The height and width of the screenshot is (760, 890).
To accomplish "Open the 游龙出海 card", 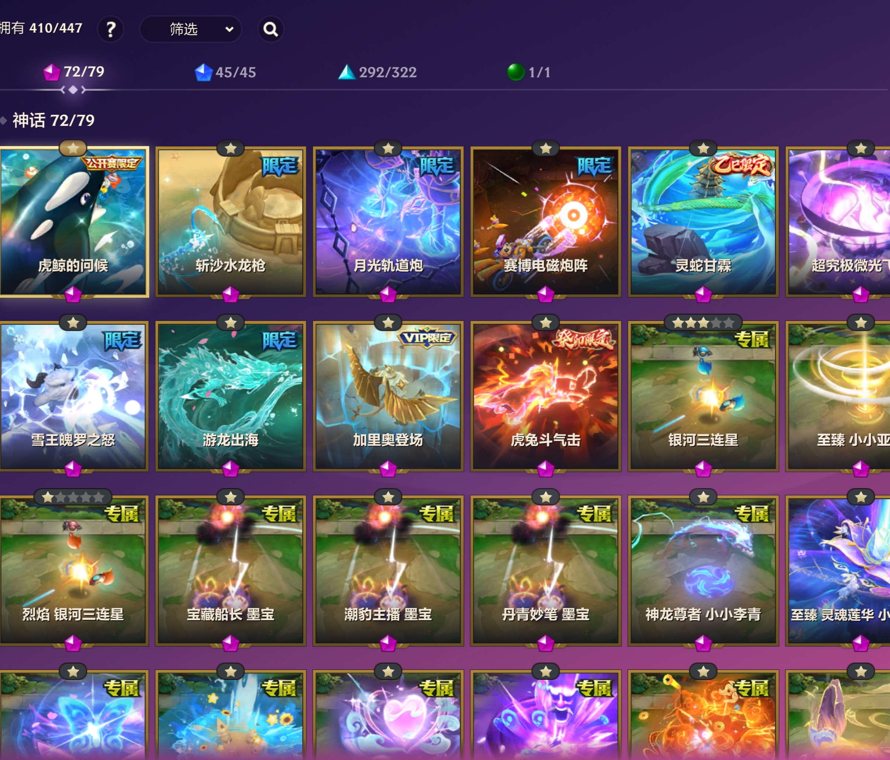I will coord(231,396).
